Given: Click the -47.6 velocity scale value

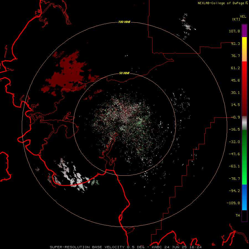Looking at the screenshot, I should click(234, 154).
